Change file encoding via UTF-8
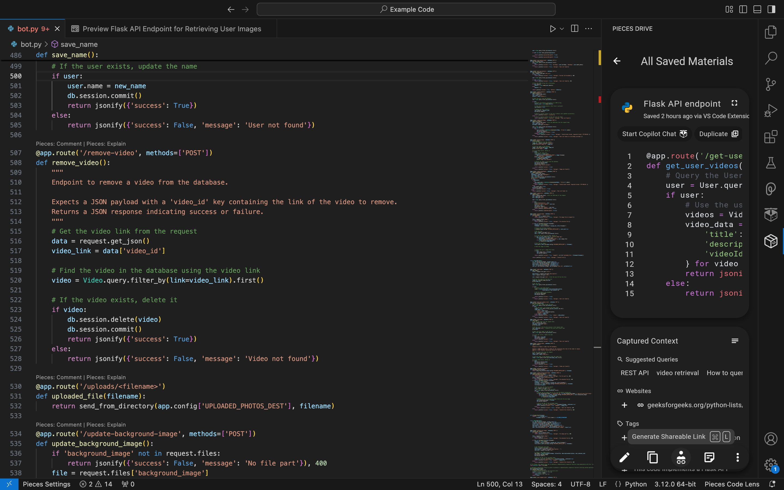 (580, 484)
